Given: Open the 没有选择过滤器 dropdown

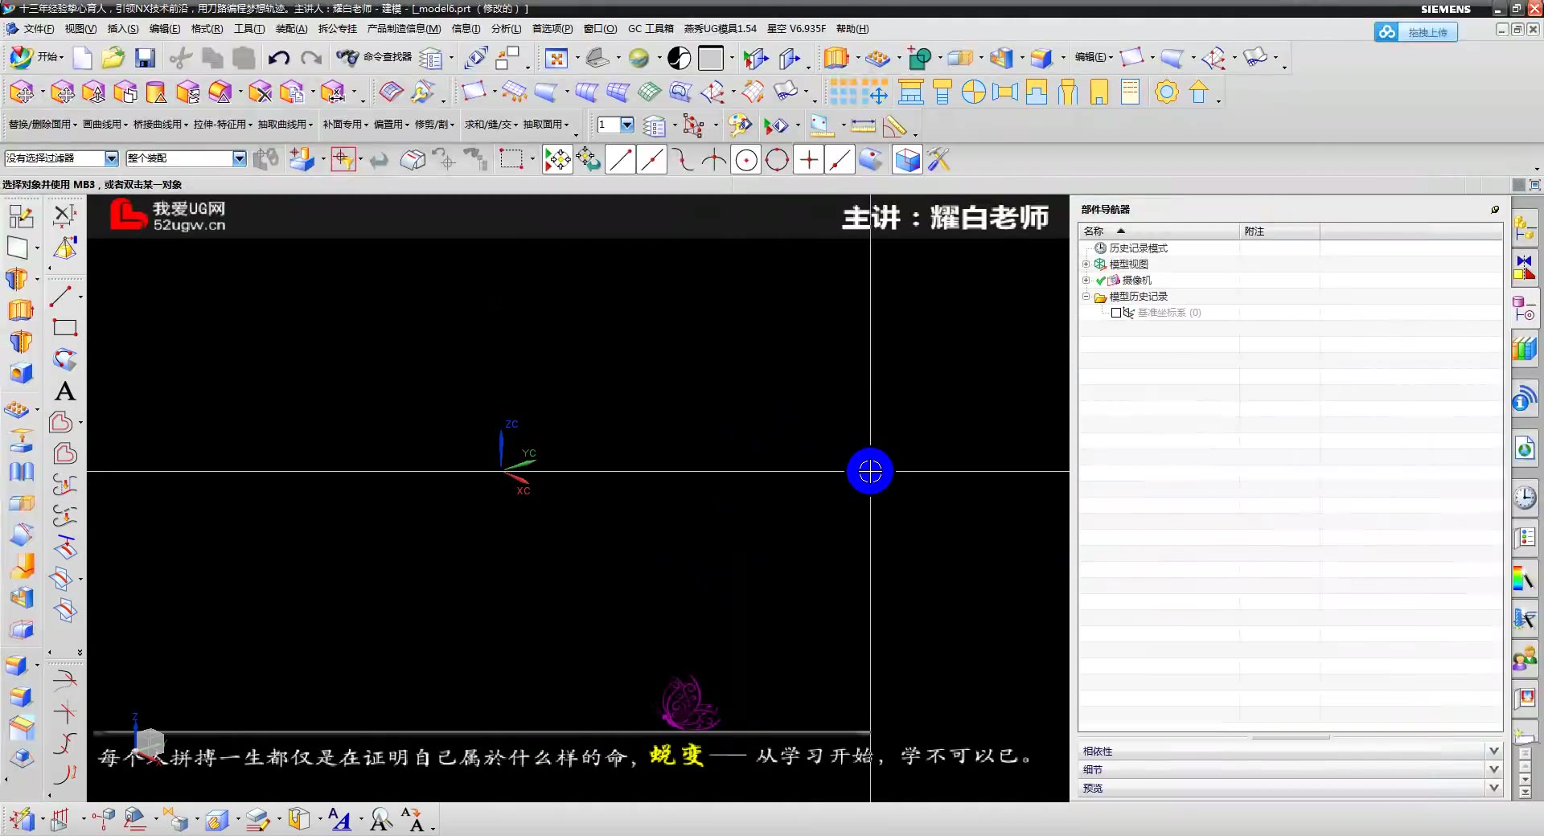Looking at the screenshot, I should pos(111,158).
